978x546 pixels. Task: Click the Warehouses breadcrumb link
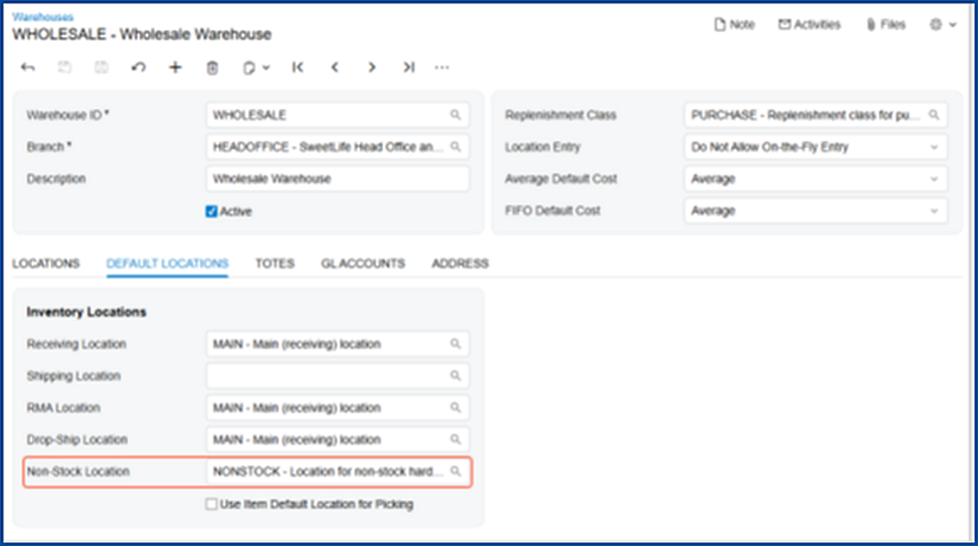44,17
